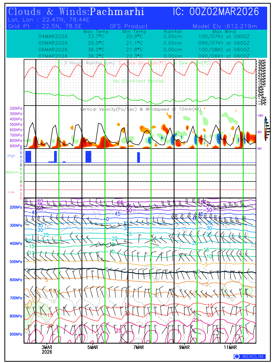
Task: Pick the 9MAR date axis label
Action: coord(184,347)
